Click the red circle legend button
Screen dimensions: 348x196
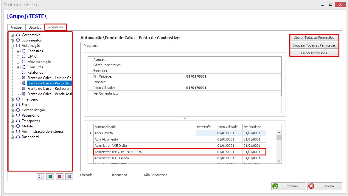click(60, 176)
